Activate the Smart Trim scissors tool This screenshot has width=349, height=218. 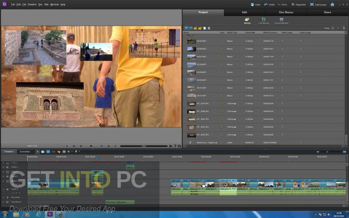pyautogui.click(x=54, y=152)
